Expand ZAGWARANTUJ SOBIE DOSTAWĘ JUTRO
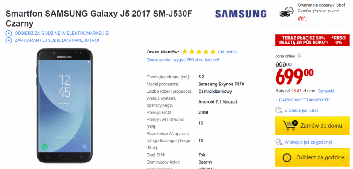Viewport: 353px width, 169px height. (57, 41)
